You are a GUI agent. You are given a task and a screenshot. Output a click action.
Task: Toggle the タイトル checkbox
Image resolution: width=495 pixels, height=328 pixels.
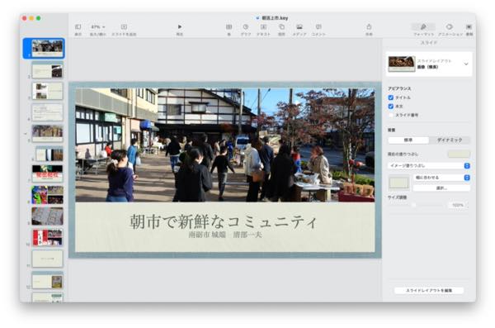point(391,97)
